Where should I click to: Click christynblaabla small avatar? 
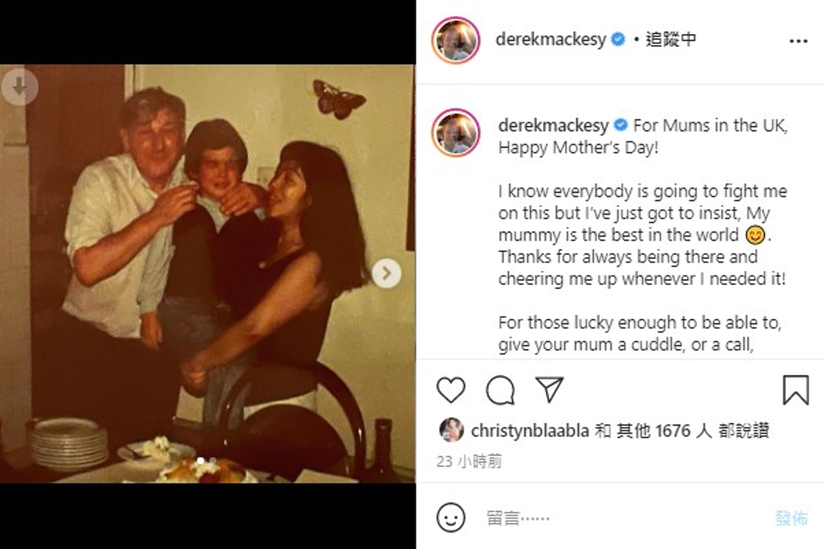click(451, 430)
